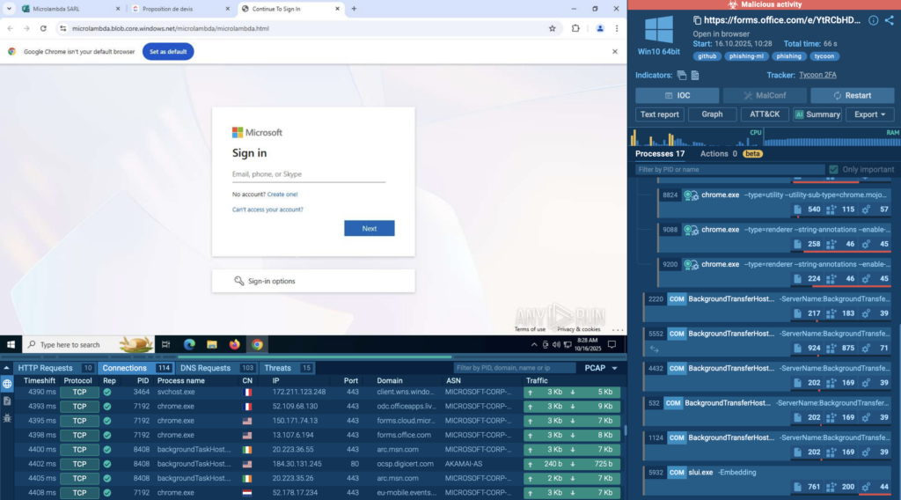
Task: Bookmark this page with the star icon
Action: [x=552, y=28]
